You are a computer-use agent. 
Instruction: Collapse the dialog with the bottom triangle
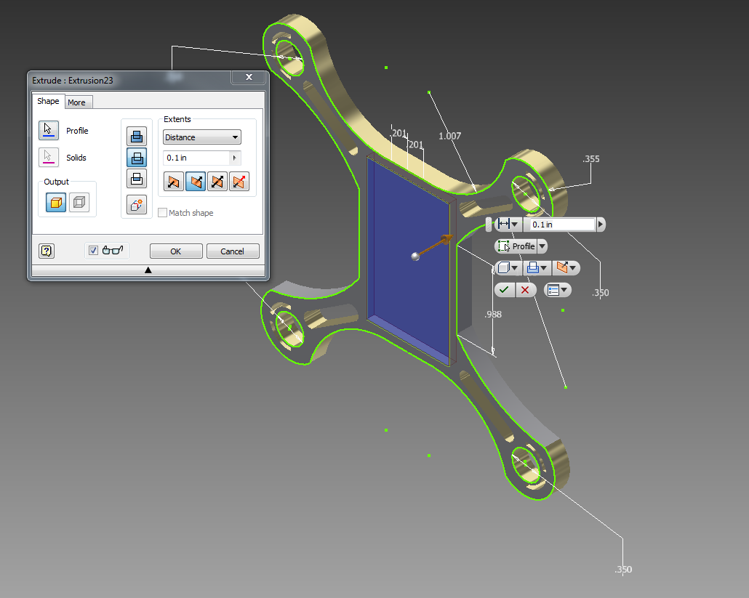click(148, 270)
